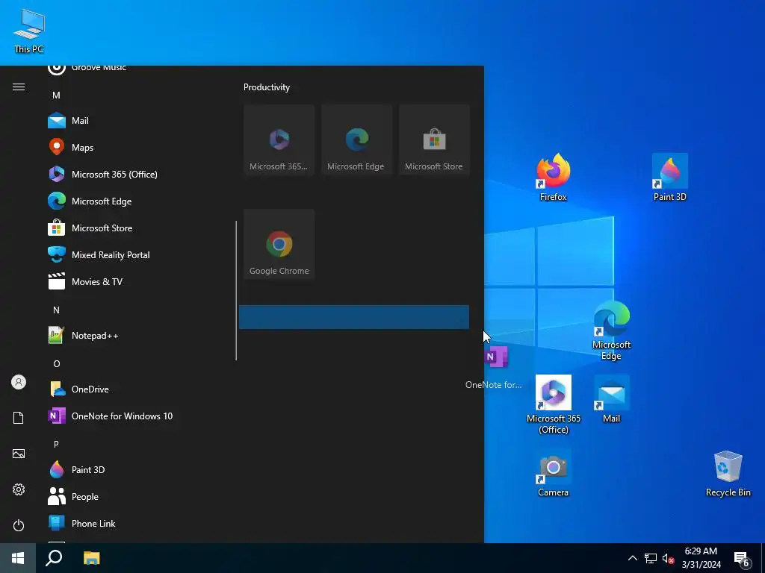Launch Paint 3D from the app list

point(137,469)
